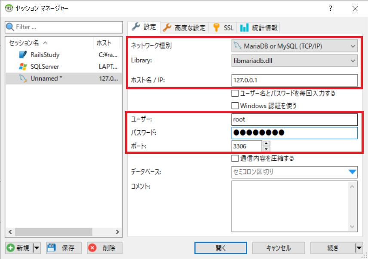Click the red X icon on 削除
This screenshot has width=368, height=259.
tap(92, 248)
